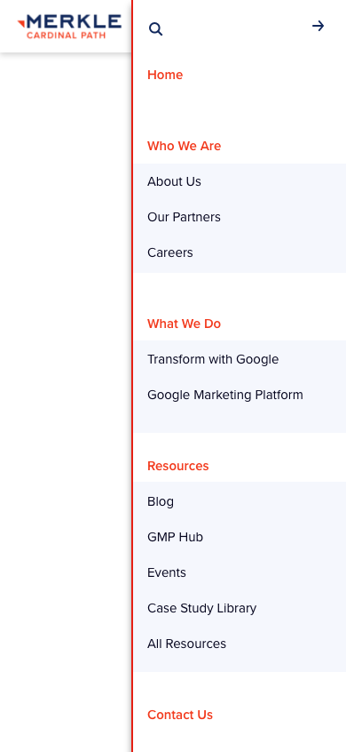The image size is (346, 752).
Task: Open the Blog link
Action: point(161,501)
